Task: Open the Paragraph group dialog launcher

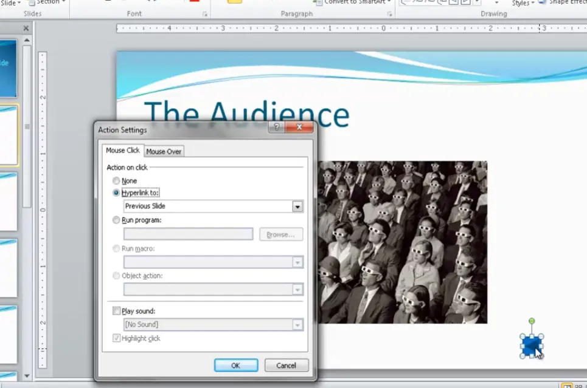Action: point(389,14)
